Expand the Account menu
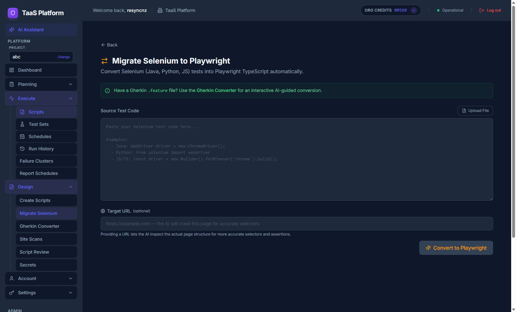This screenshot has height=312, width=516. (x=41, y=278)
